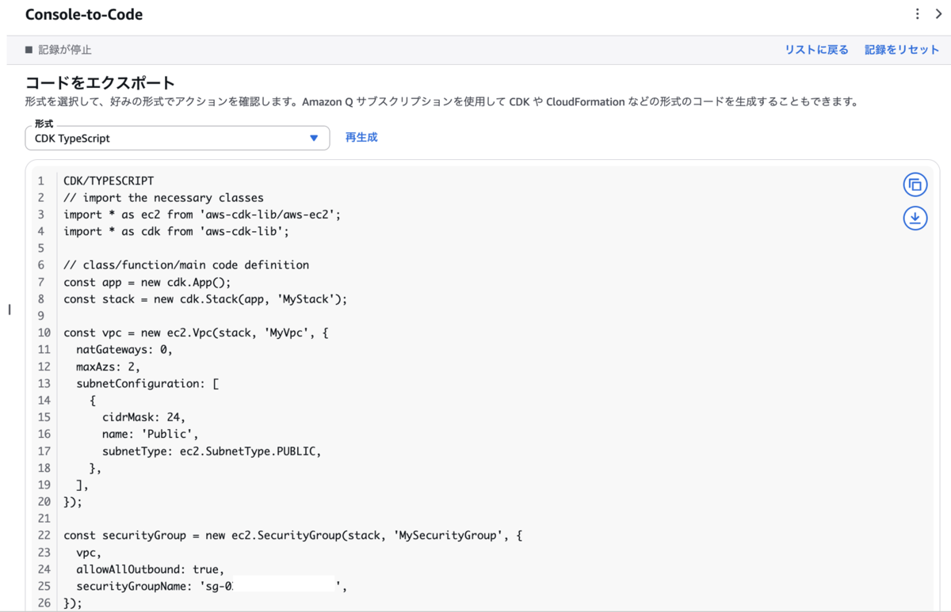Click the 'vpc,' line in securityGroup
951x612 pixels.
tap(89, 553)
